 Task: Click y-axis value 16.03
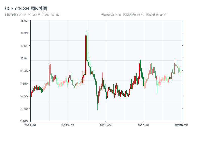coord(24,21)
